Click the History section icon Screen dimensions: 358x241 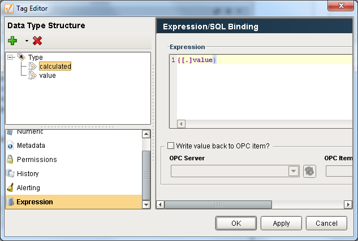pos(10,174)
